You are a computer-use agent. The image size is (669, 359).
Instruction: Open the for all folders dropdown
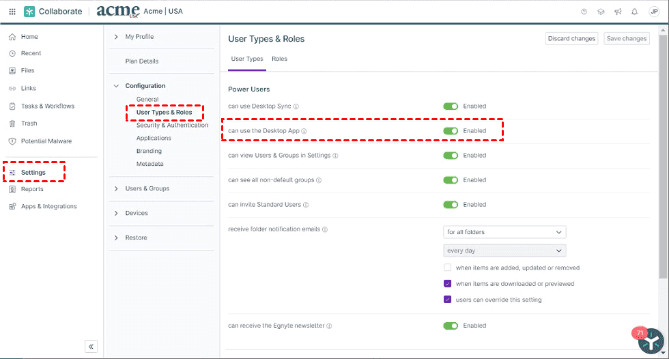[x=504, y=232]
